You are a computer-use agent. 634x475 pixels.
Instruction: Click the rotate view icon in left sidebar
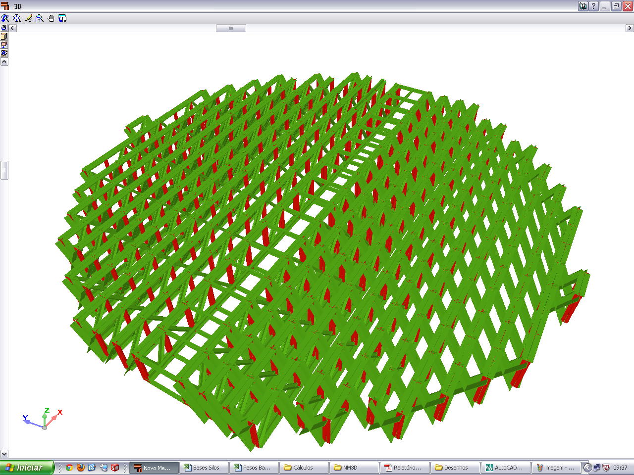[4, 28]
